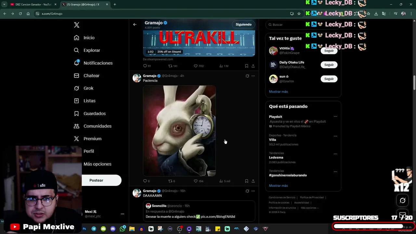
Task: Open more menu on Paciencia post
Action: [x=253, y=76]
